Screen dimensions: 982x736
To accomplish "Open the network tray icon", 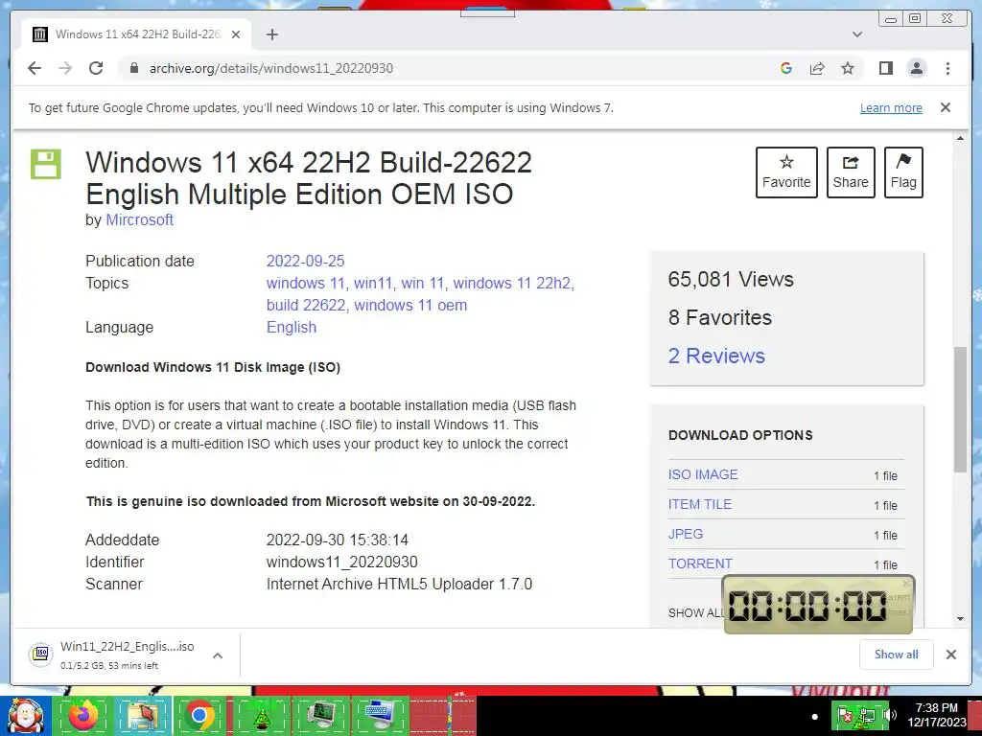I will pyautogui.click(x=867, y=715).
